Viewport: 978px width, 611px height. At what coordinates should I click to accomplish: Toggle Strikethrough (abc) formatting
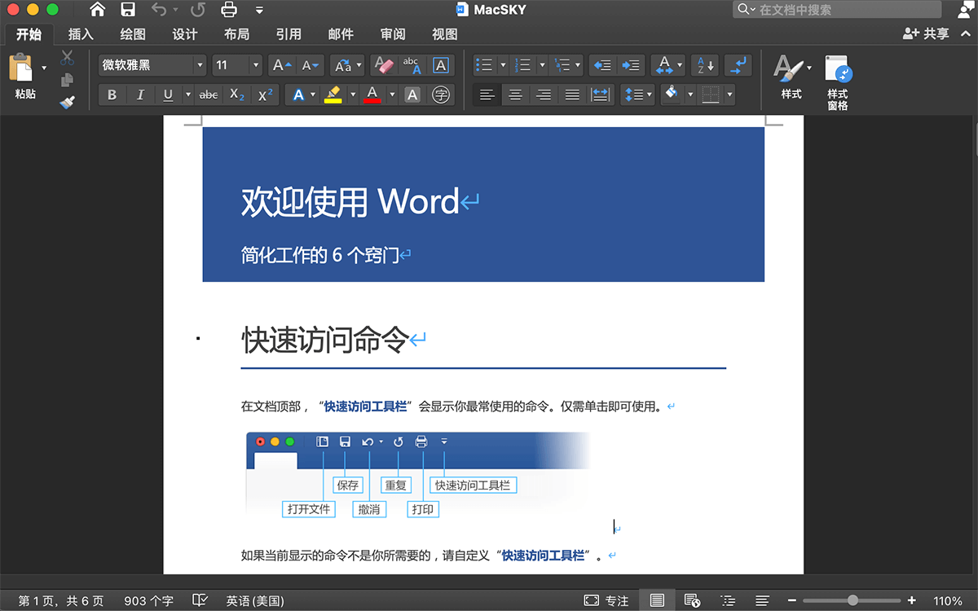pos(209,95)
